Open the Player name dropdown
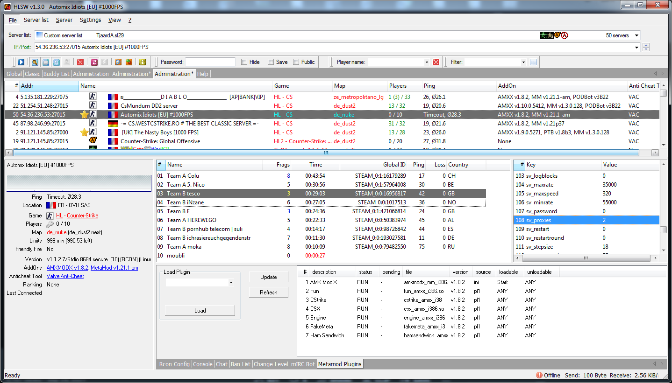 (427, 62)
